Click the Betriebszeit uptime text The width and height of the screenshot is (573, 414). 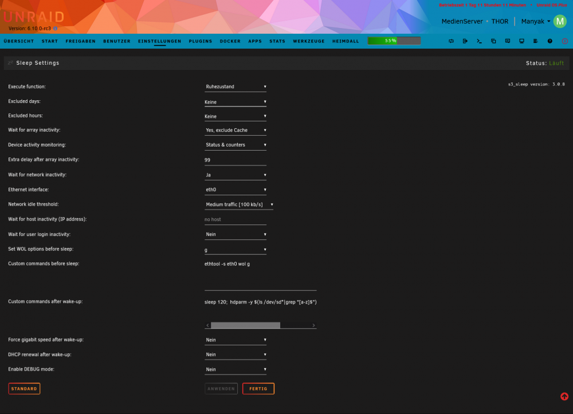(x=482, y=5)
